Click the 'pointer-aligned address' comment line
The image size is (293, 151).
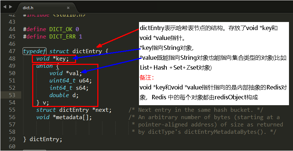click(x=207, y=125)
